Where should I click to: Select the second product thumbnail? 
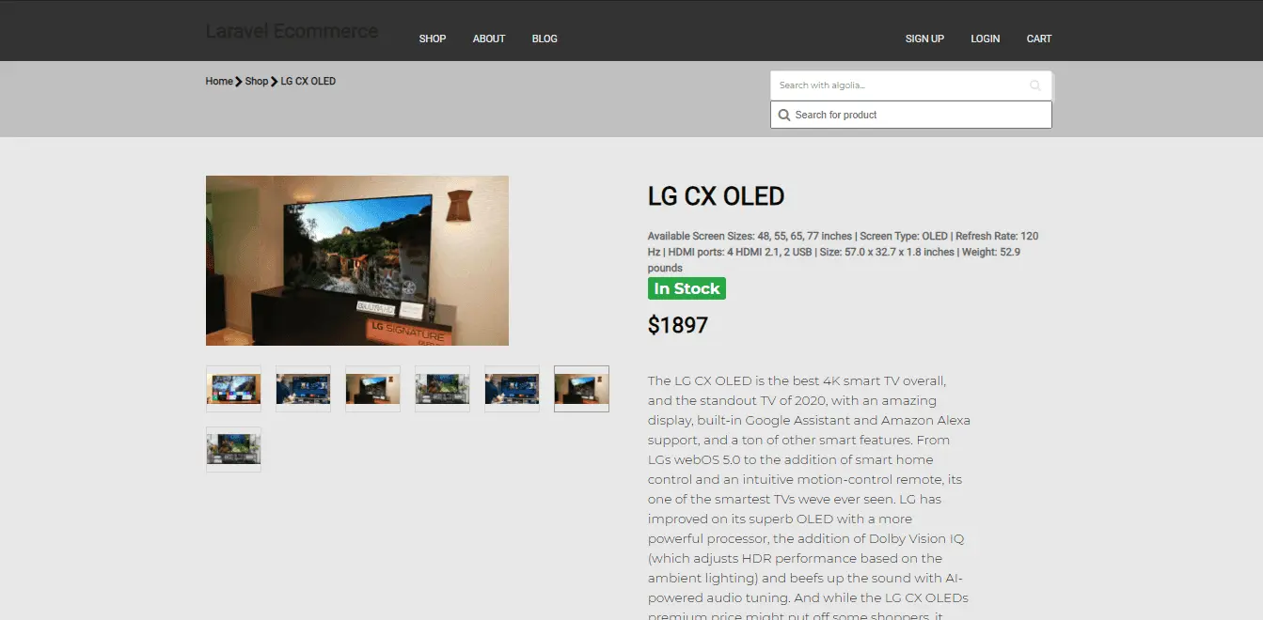(303, 389)
